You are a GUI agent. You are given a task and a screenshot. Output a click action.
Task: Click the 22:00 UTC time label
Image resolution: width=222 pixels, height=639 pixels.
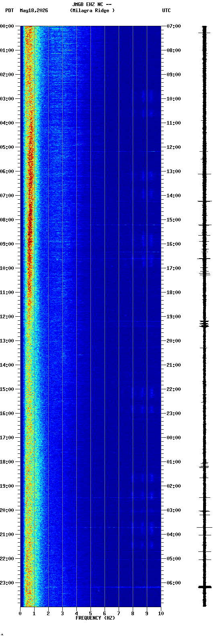[174, 389]
